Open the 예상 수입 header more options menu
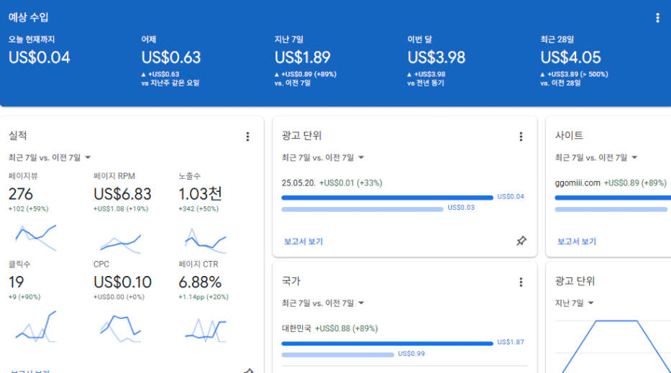Viewport: 671px width, 373px height. (x=657, y=18)
